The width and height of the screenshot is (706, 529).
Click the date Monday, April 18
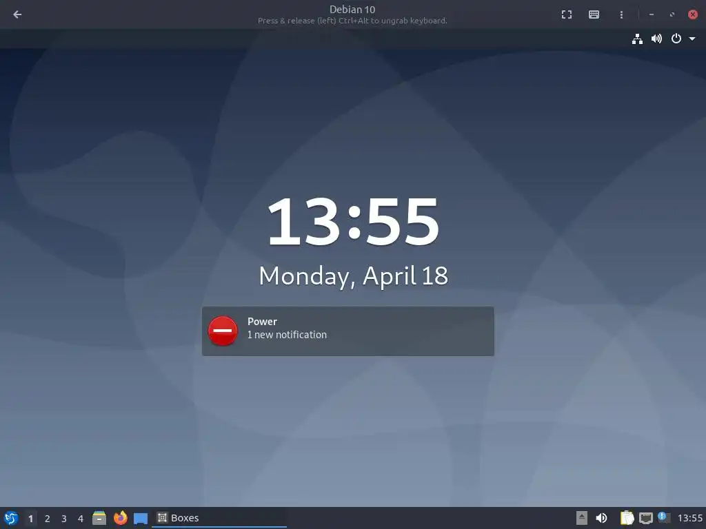(x=354, y=276)
